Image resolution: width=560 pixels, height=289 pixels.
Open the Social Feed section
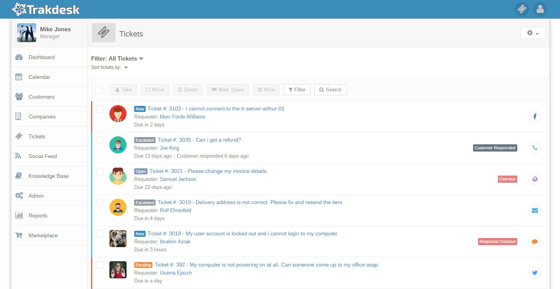click(x=42, y=156)
